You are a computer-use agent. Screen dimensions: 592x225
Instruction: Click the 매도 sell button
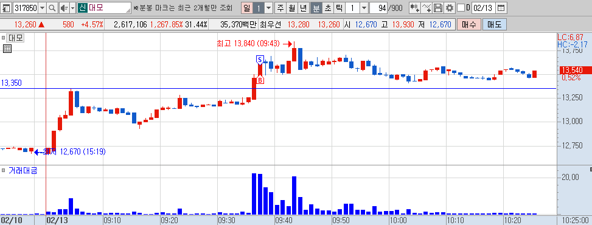click(494, 25)
